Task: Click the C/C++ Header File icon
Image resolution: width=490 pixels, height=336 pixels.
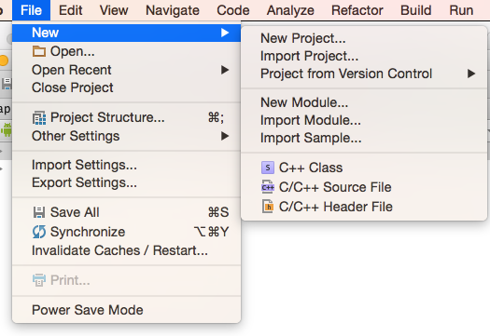Action: [268, 207]
